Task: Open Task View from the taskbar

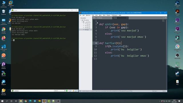Action: click(16, 101)
